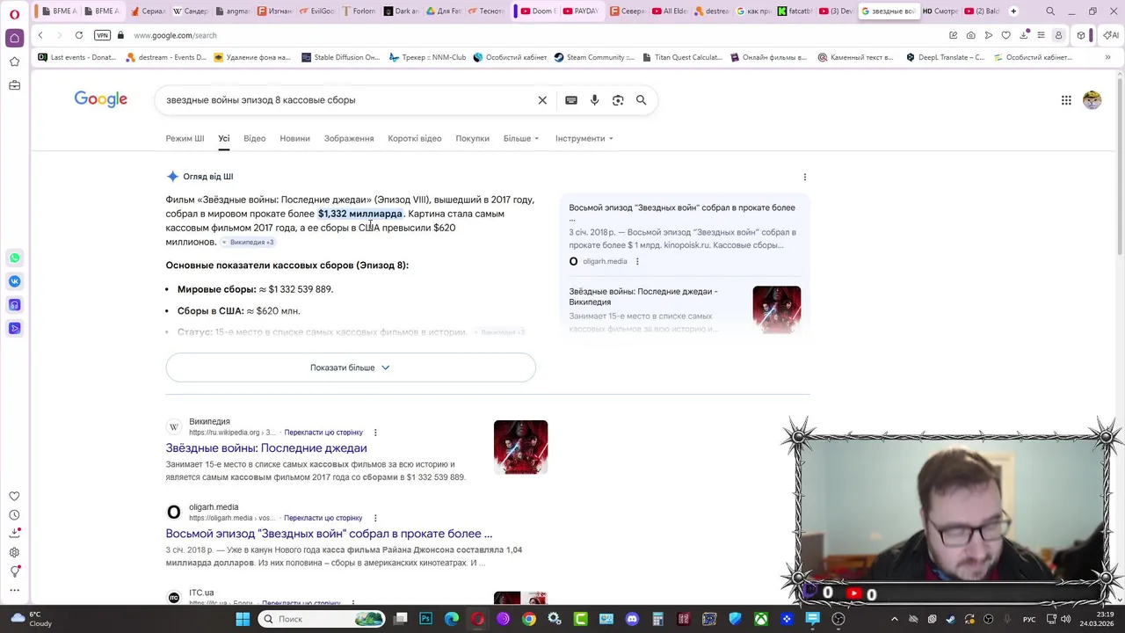Open the Stable Diffusion bookmark

pos(340,57)
